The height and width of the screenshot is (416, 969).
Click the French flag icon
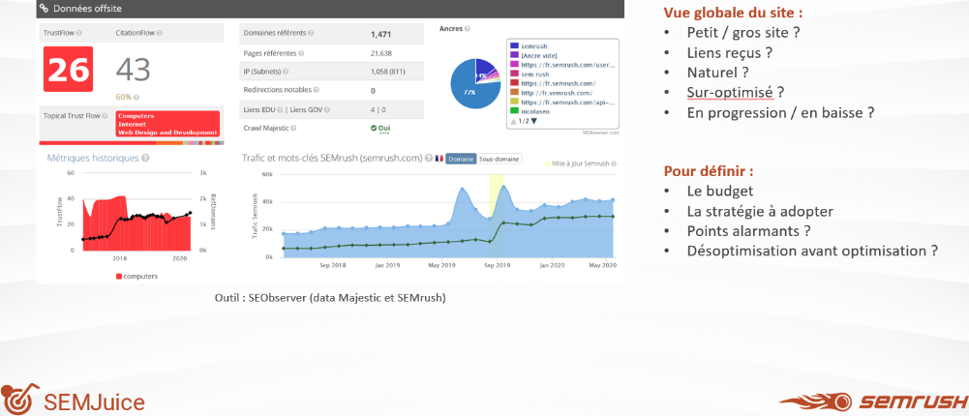pyautogui.click(x=439, y=159)
